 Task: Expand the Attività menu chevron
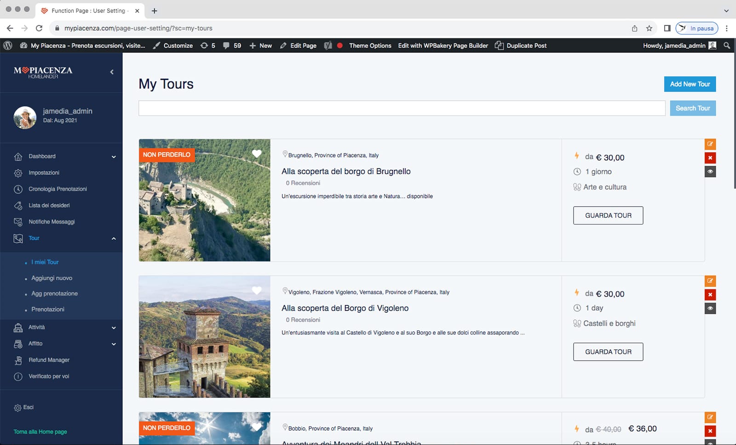click(114, 328)
